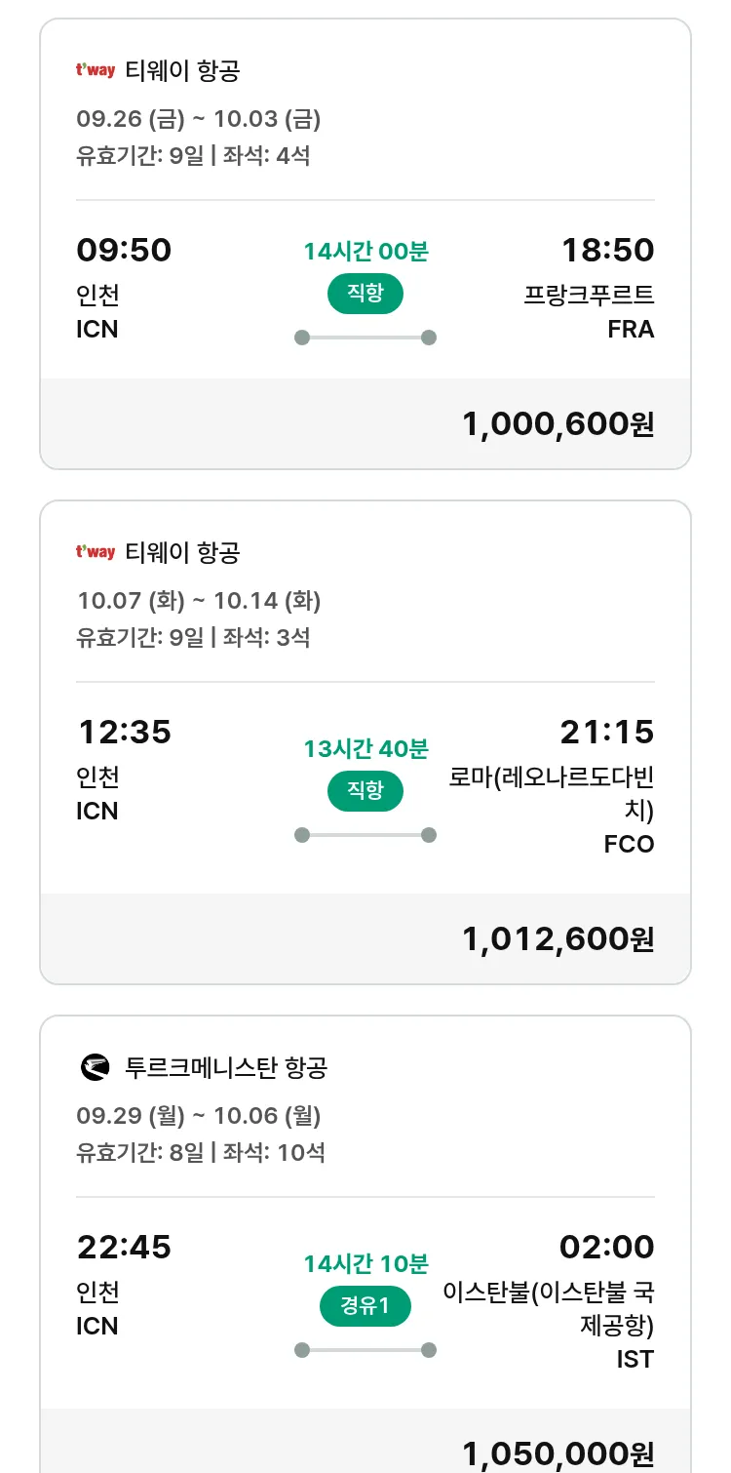Click the 09.29 (월) ~ 10.06 (월) date range

click(199, 1116)
